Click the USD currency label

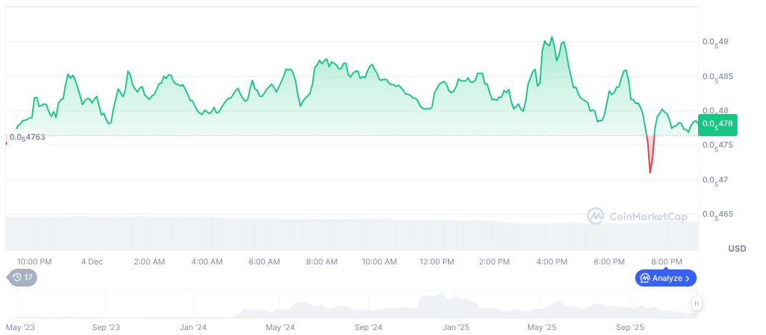(737, 249)
